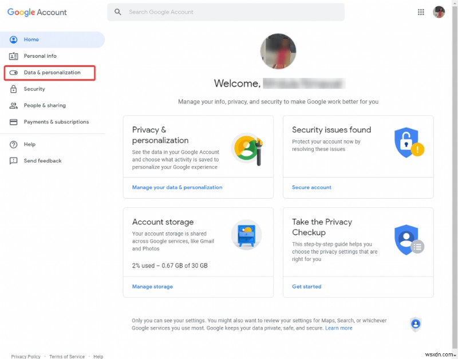Screen dimensions: 458x359
Task: Click the Home icon in the sidebar
Action: (13, 39)
